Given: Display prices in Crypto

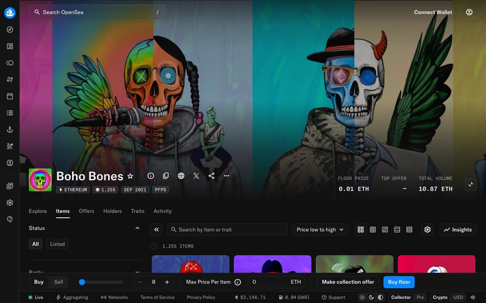Looking at the screenshot, I should (440, 297).
